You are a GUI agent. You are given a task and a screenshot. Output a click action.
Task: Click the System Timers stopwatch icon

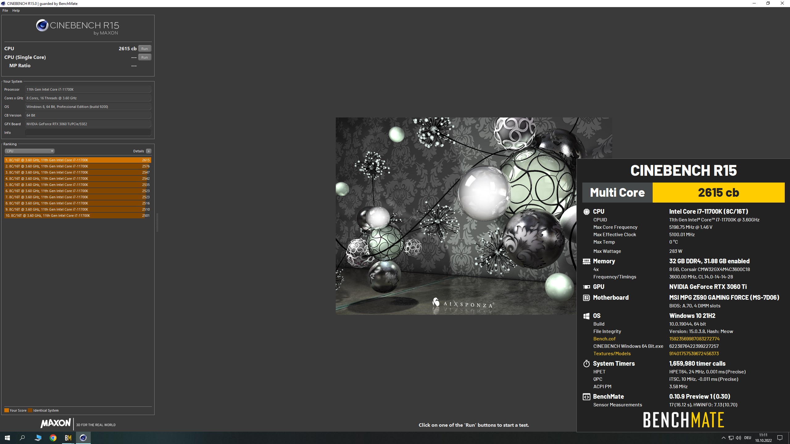pyautogui.click(x=586, y=364)
